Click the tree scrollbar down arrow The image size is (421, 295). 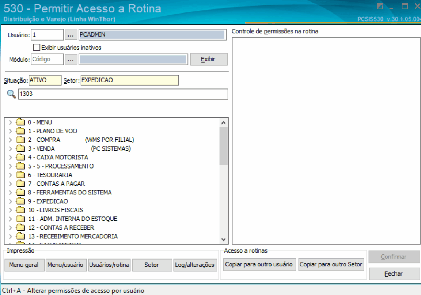pos(223,239)
